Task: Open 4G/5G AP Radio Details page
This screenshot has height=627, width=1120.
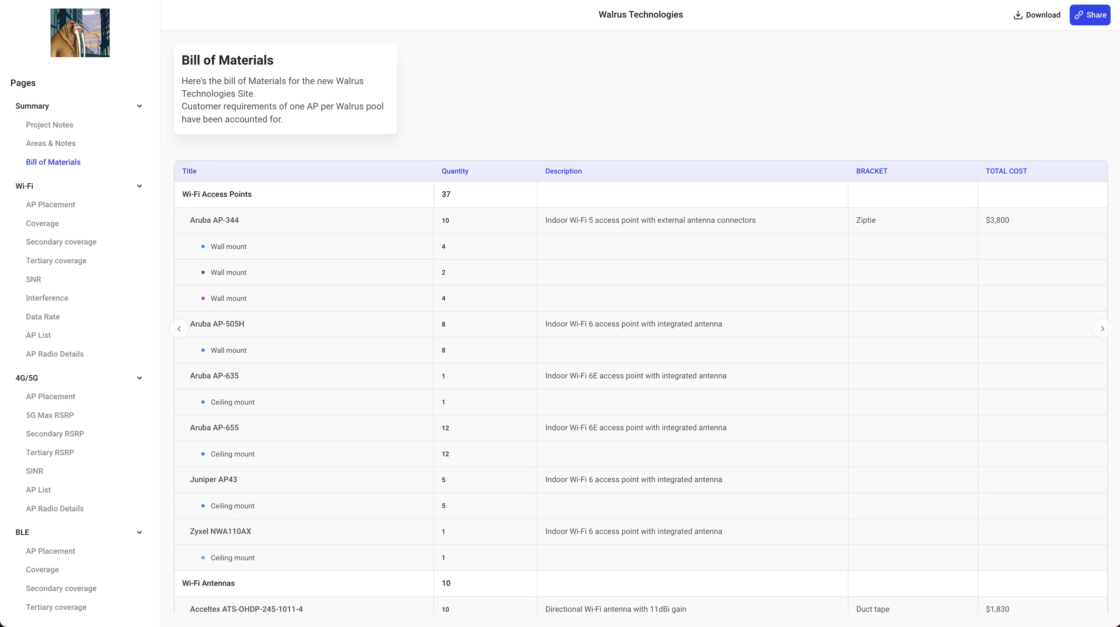Action: tap(55, 509)
